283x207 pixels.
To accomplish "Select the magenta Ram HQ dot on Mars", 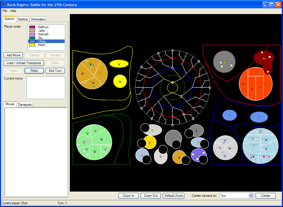I will pyautogui.click(x=251, y=89).
